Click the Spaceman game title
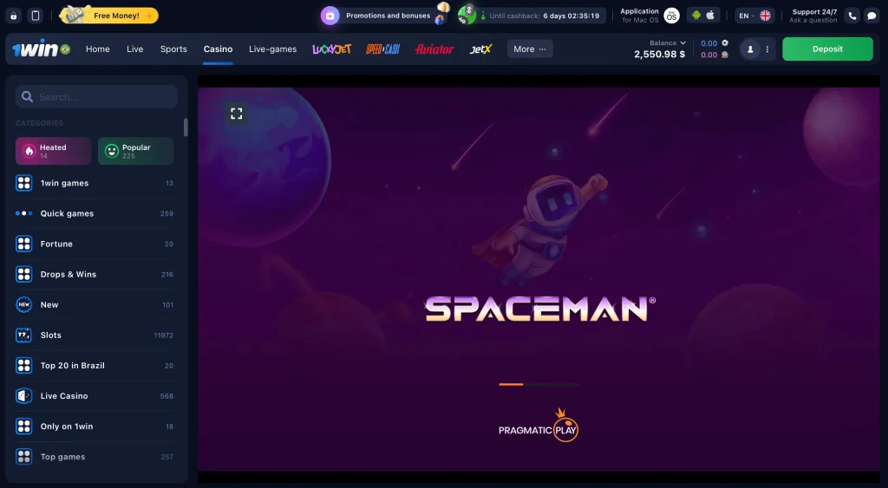 [x=540, y=309]
